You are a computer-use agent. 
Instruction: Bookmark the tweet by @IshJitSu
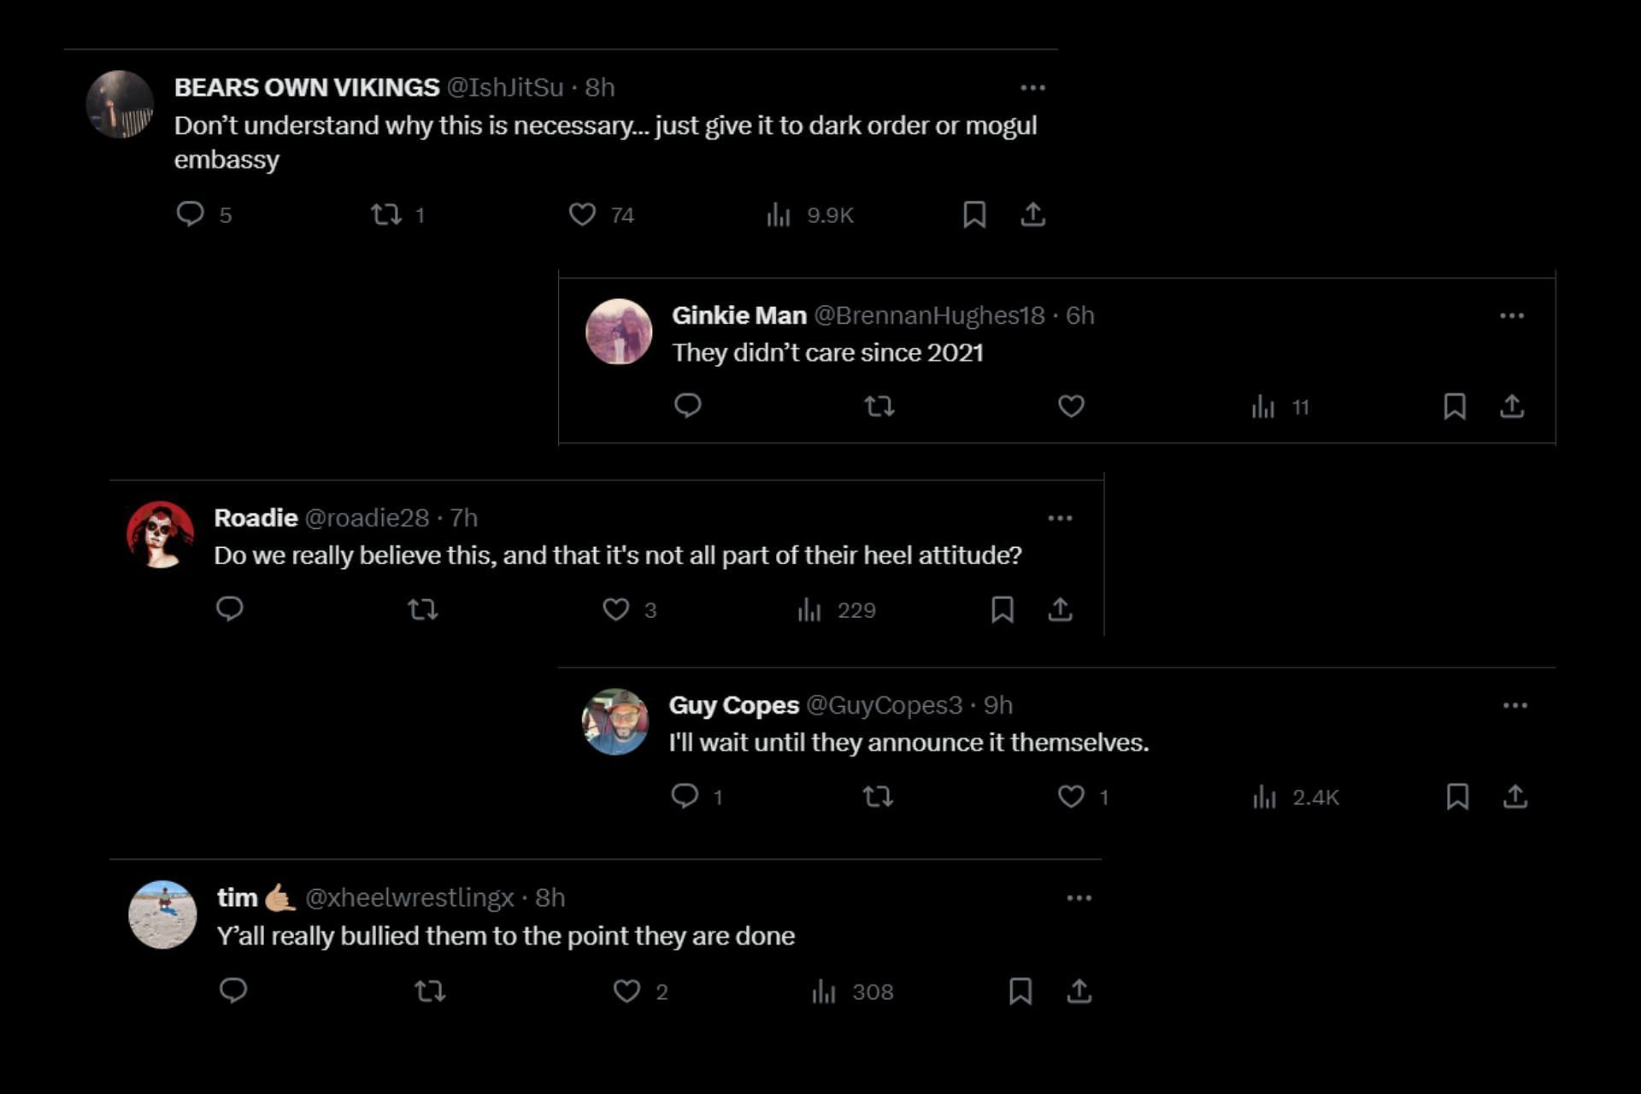[x=974, y=214]
